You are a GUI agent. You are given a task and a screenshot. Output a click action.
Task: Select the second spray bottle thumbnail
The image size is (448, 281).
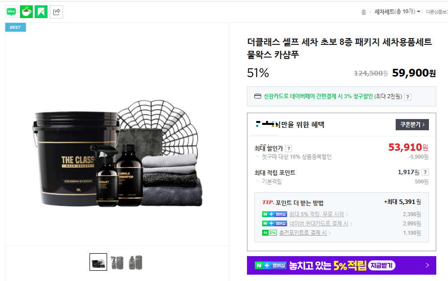(x=117, y=262)
